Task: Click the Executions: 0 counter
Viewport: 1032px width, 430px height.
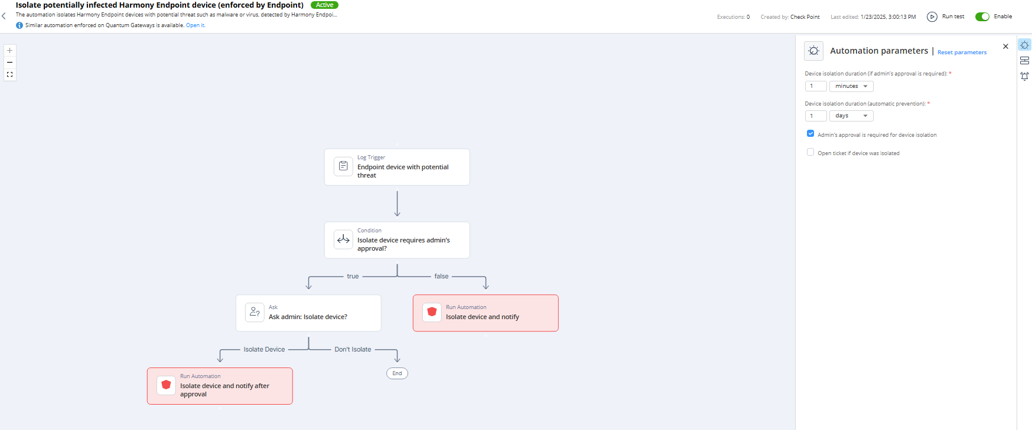Action: pos(733,17)
